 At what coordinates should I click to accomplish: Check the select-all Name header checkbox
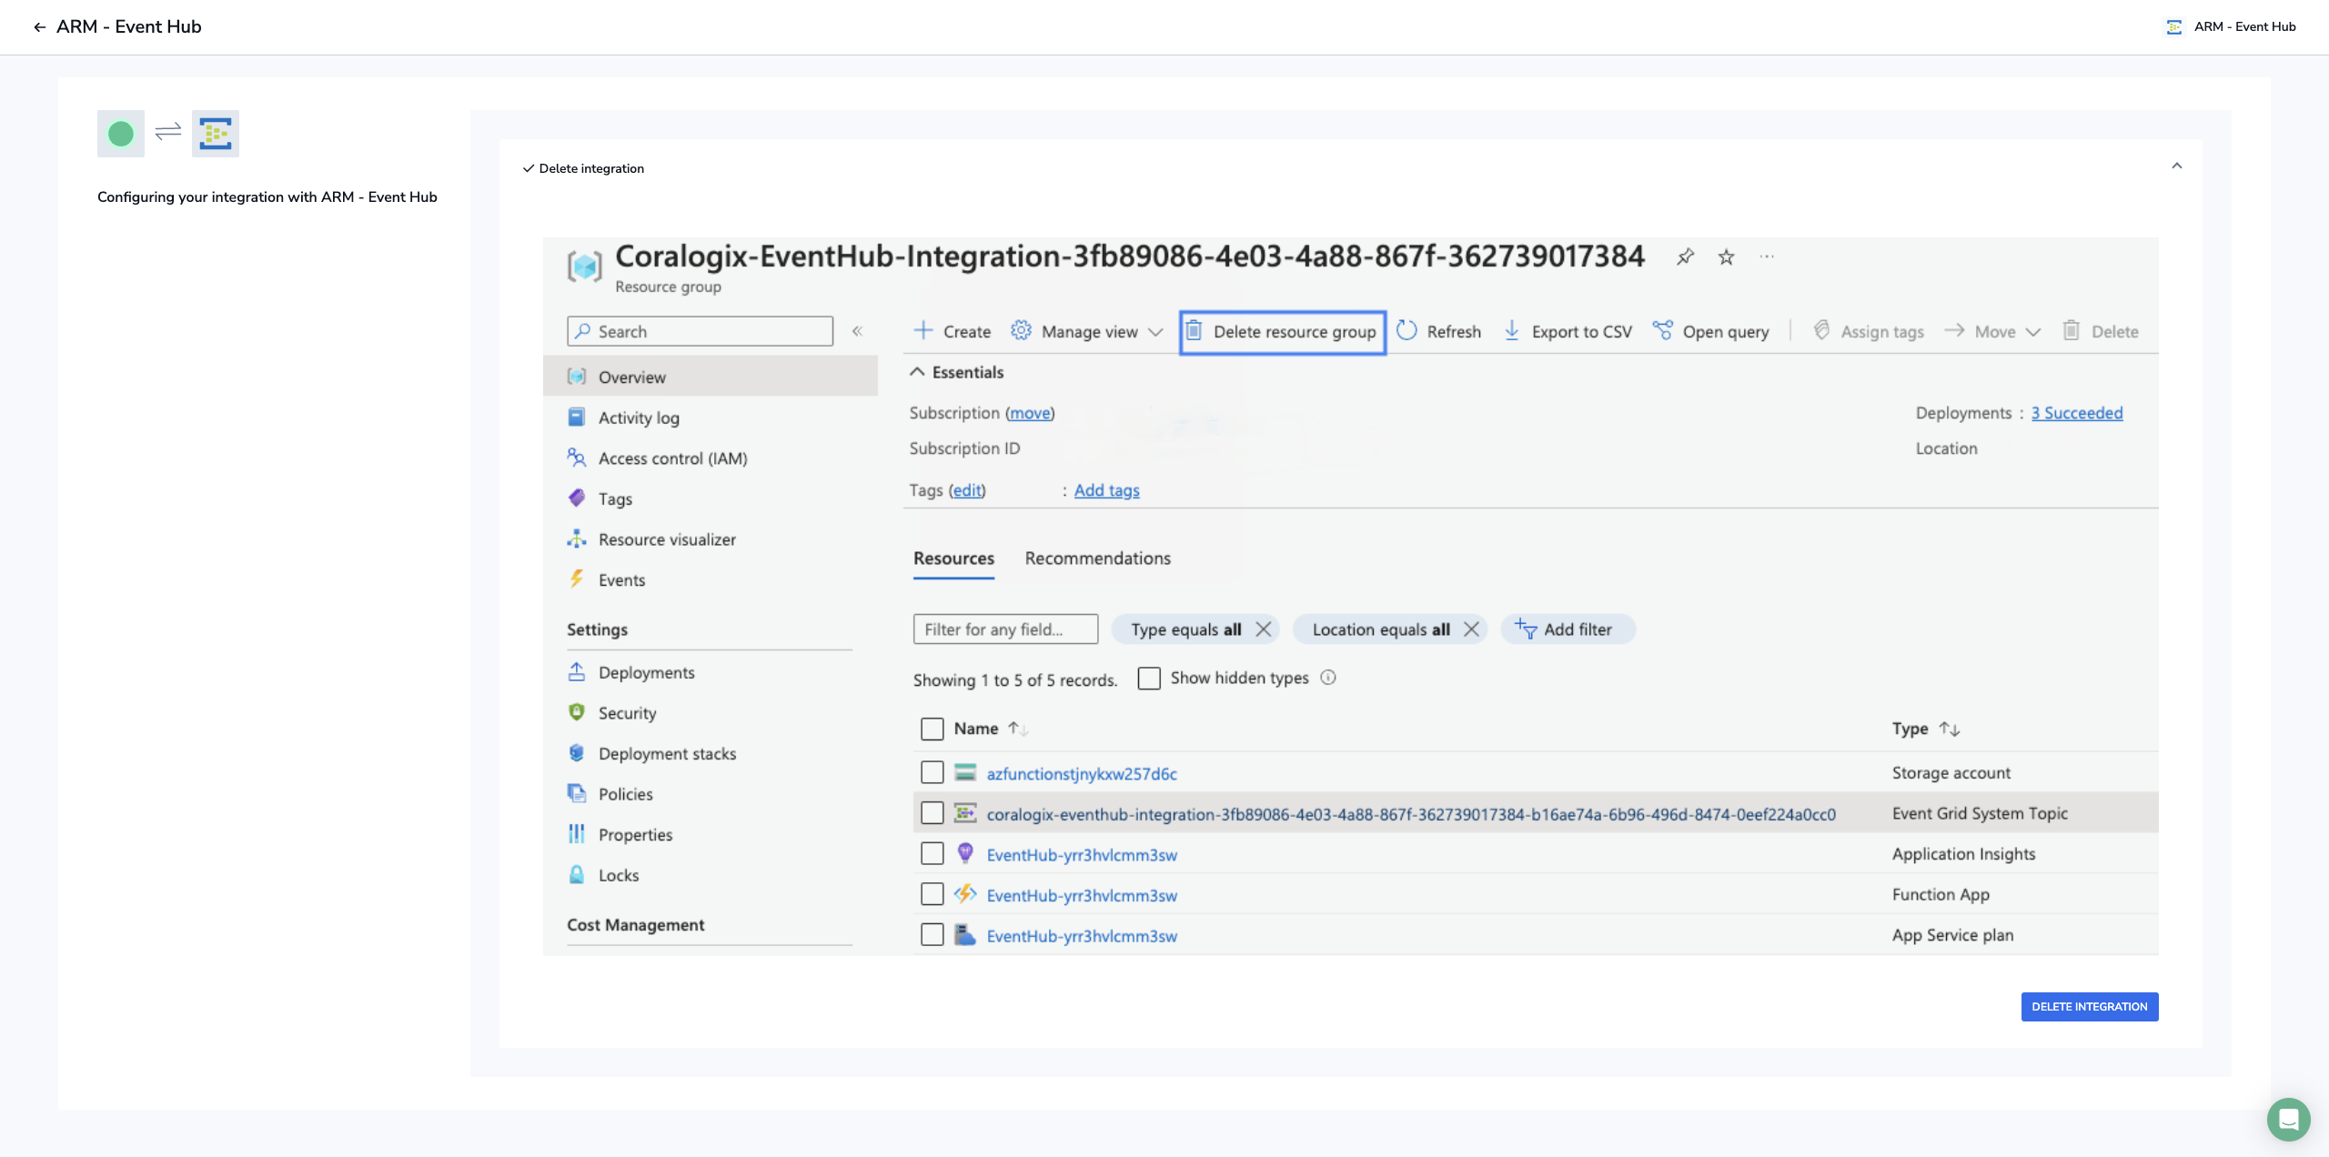[x=933, y=729]
